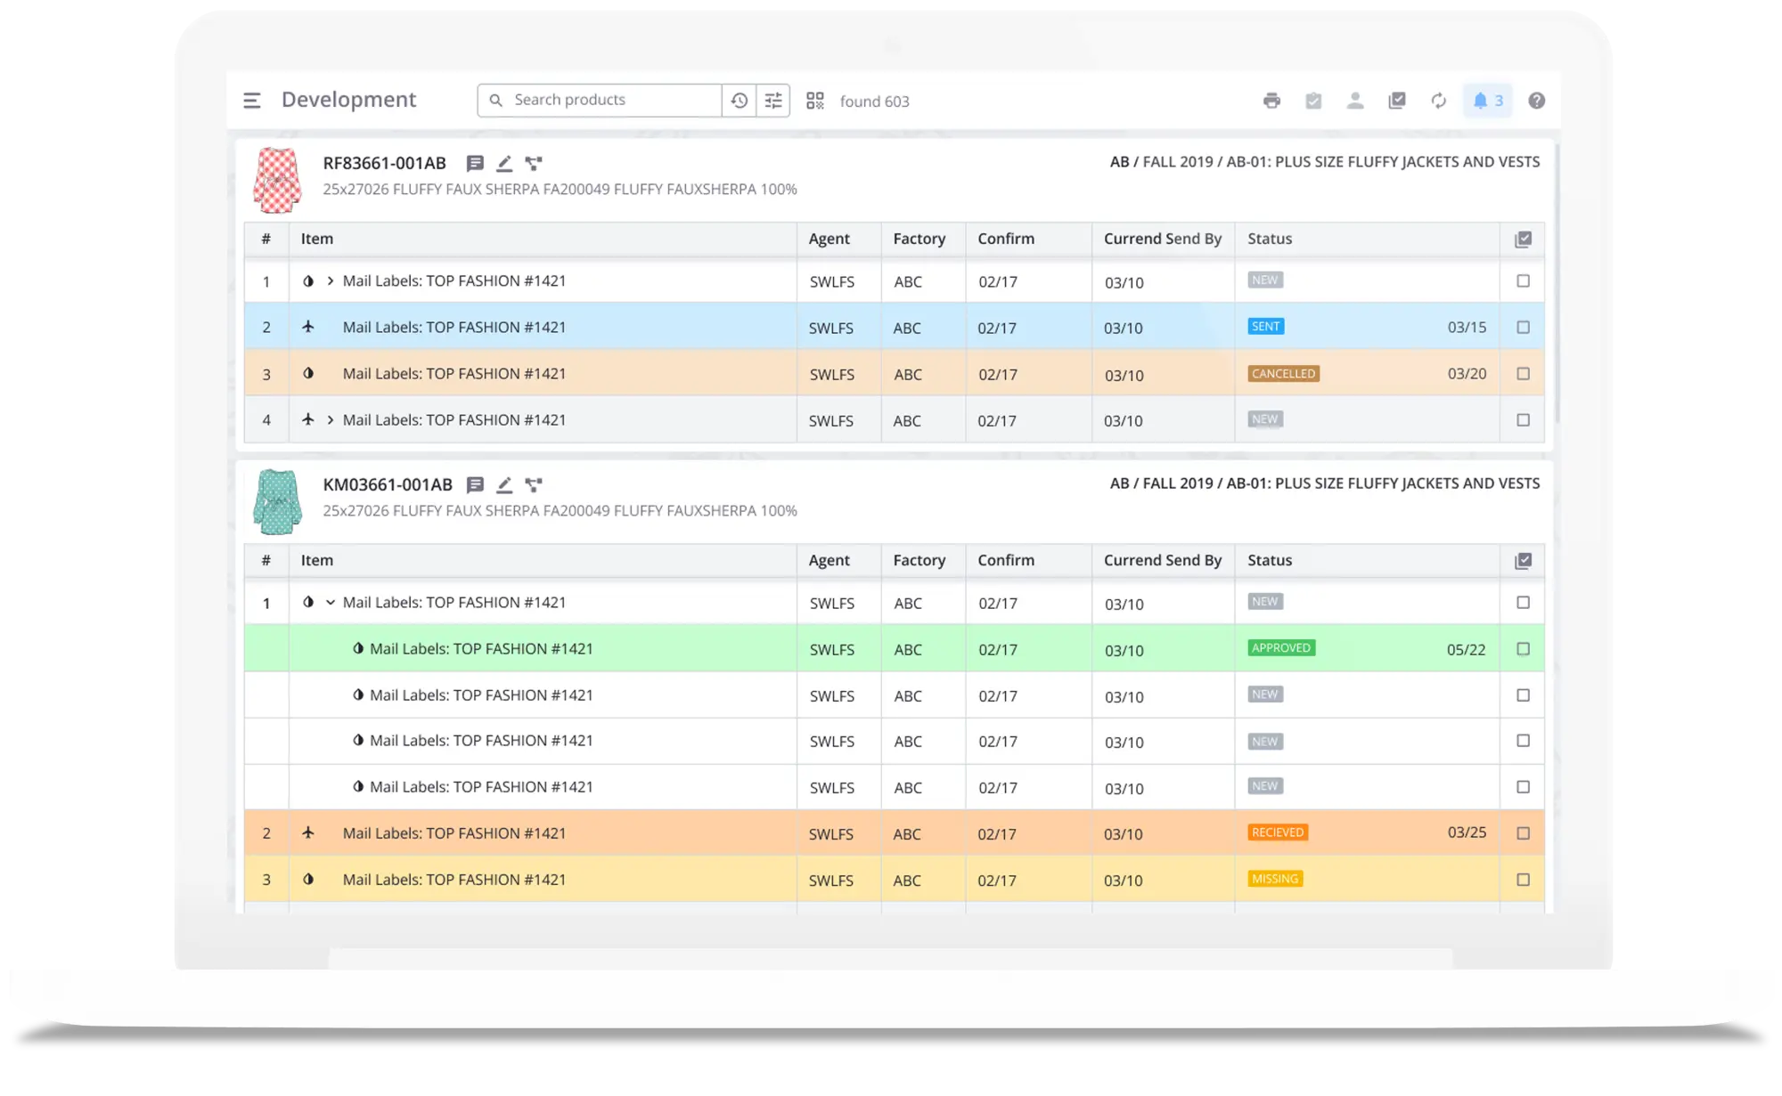Click the filter/settings sliders icon
Viewport: 1782px width, 1096px height.
[774, 99]
